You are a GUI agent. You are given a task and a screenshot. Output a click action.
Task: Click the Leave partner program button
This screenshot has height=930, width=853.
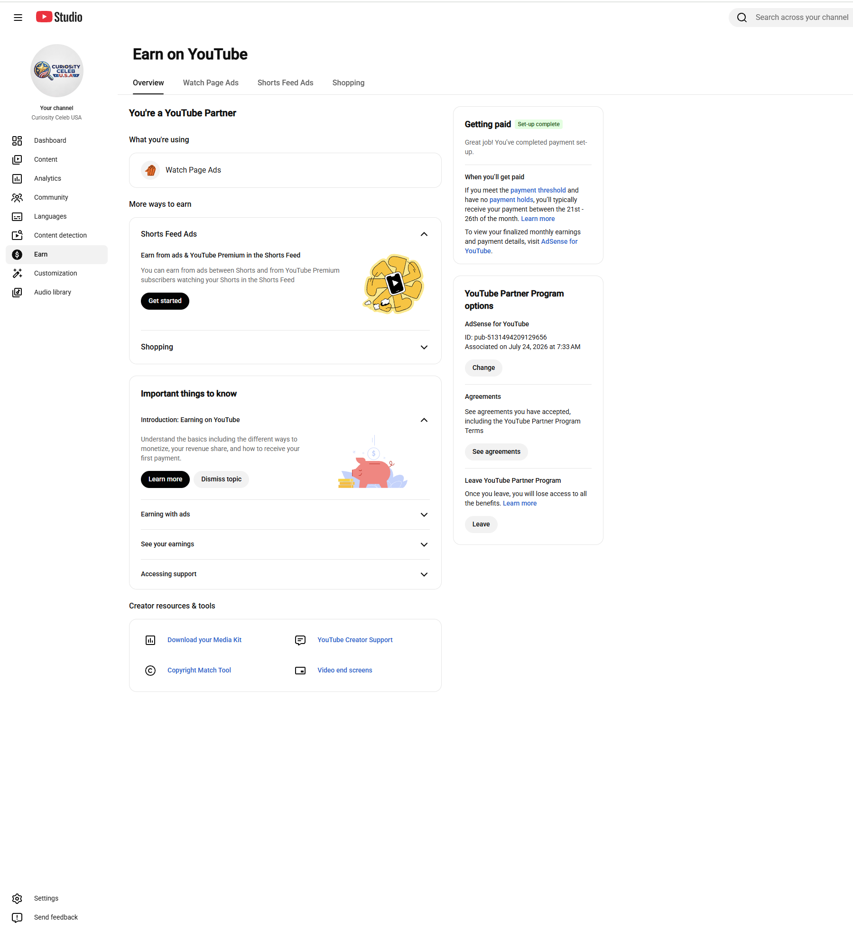pyautogui.click(x=481, y=524)
